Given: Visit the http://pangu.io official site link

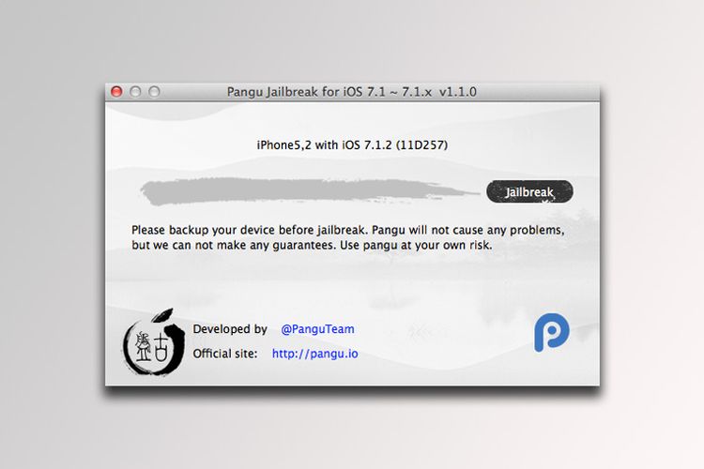Looking at the screenshot, I should click(315, 354).
